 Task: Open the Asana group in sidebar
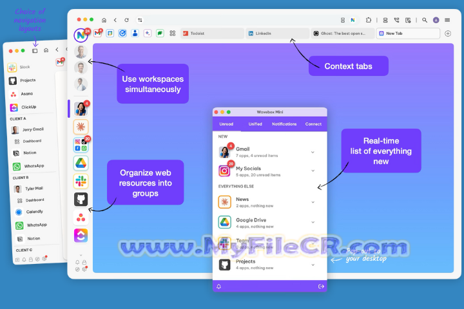[x=81, y=218]
